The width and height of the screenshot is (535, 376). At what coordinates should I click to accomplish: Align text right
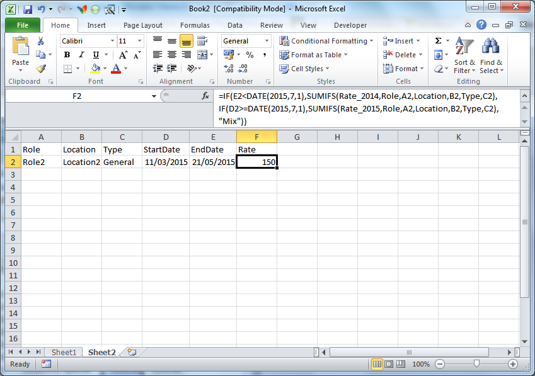tap(187, 55)
